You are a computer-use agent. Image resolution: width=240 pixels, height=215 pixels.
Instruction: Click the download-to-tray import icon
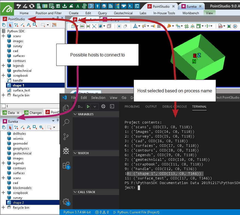pyautogui.click(x=65, y=6)
